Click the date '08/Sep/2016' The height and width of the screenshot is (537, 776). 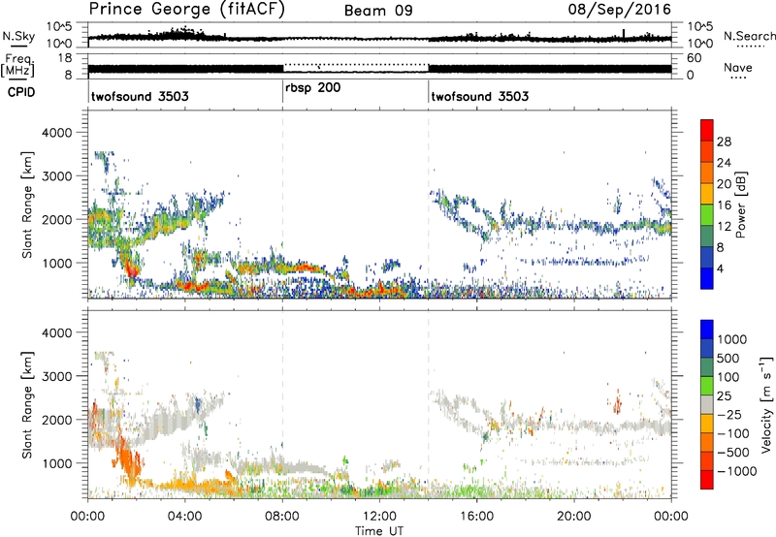tap(619, 10)
